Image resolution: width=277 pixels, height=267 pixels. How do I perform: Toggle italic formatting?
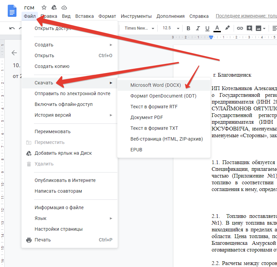point(198,28)
